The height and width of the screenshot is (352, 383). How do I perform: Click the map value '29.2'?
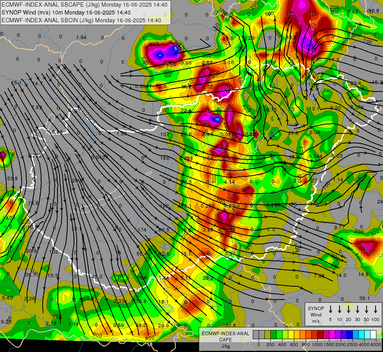(208, 278)
